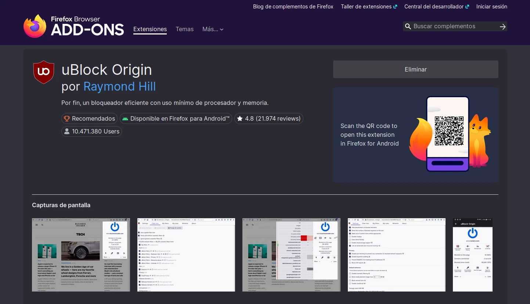Open the Filter lists settings screenshot
Viewport: 530px width, 304px height.
click(186, 255)
